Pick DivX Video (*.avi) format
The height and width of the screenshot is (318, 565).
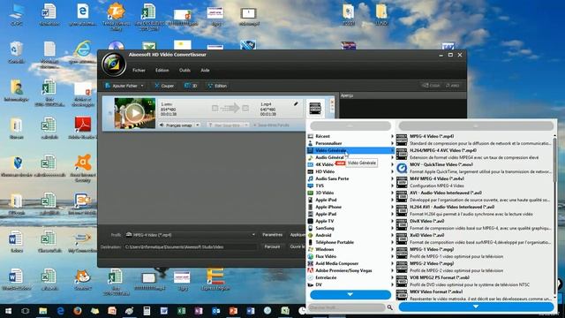pyautogui.click(x=474, y=224)
